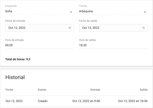Screen dimensions: 153x108
Task: Expand the Tienda dropdown arrow
Action: pyautogui.click(x=145, y=12)
